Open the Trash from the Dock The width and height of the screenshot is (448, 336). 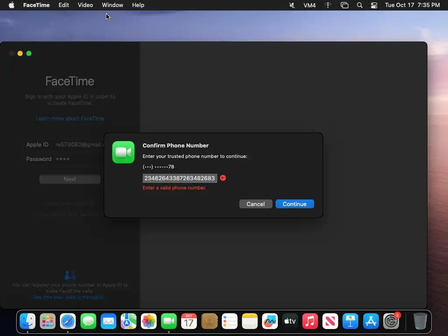(420, 321)
